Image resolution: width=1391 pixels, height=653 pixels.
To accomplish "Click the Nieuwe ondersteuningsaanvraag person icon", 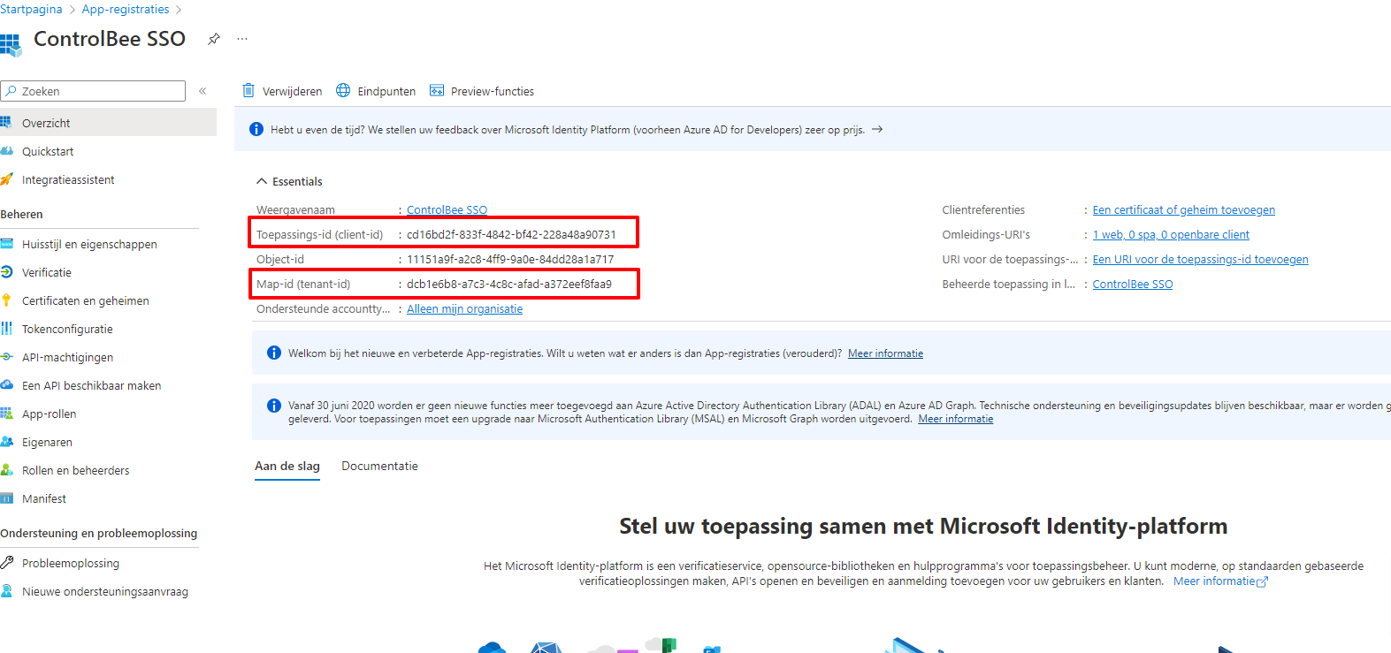I will [x=6, y=591].
